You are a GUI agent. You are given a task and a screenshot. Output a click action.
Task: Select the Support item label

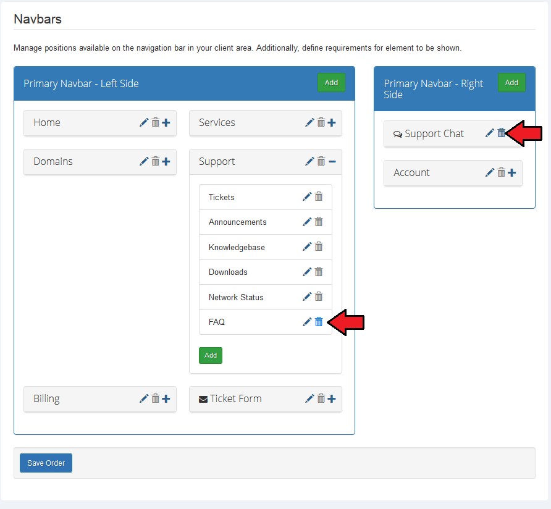point(217,162)
